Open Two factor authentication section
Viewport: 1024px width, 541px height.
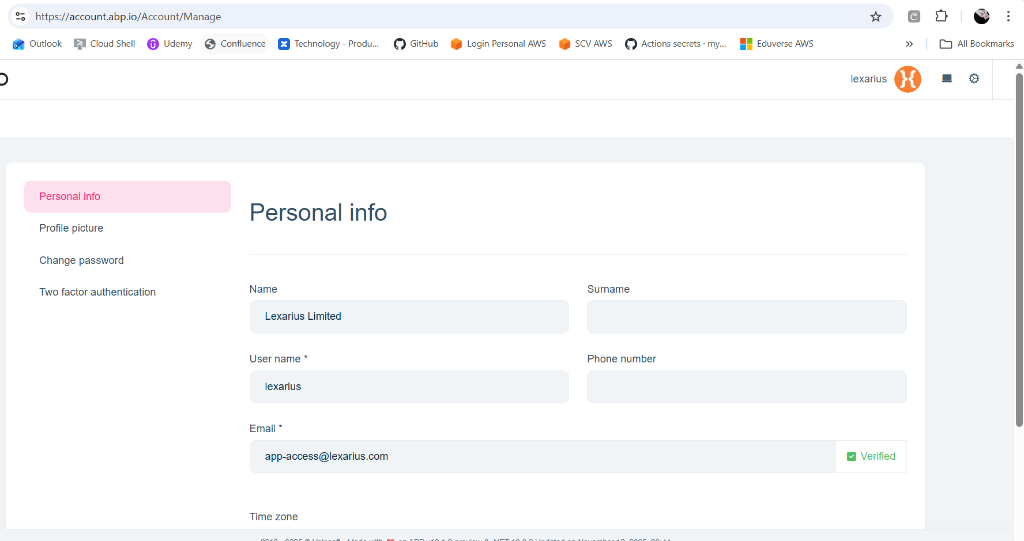tap(97, 292)
